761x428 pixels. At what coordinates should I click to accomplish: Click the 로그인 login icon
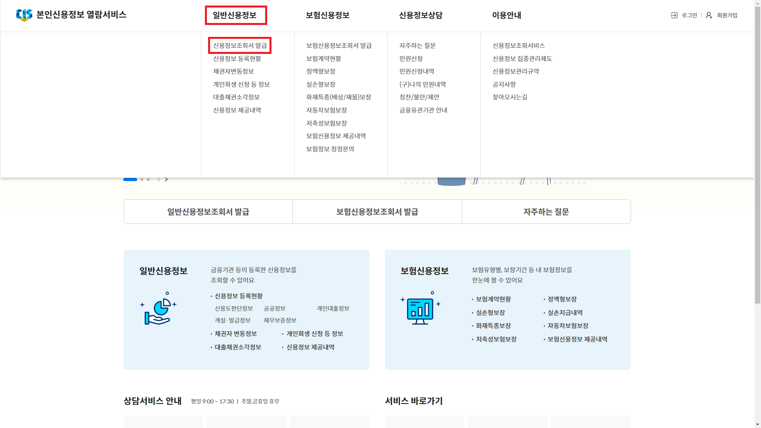click(674, 15)
